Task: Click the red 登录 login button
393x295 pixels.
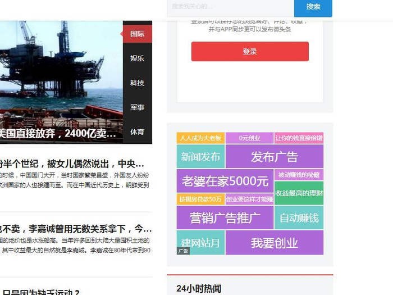Action: (250, 52)
